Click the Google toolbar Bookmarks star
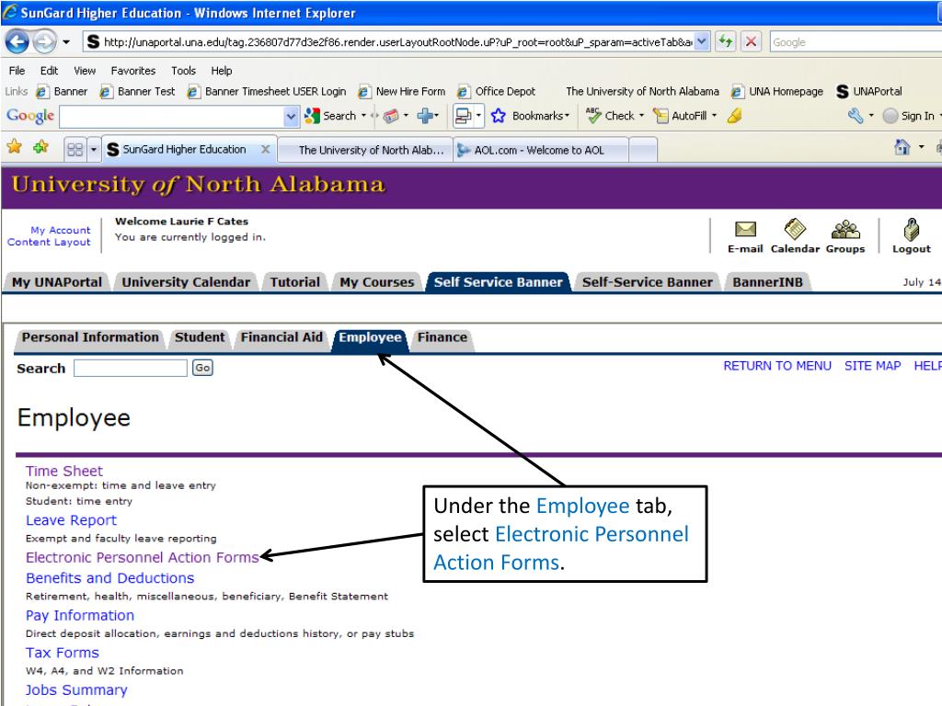The width and height of the screenshot is (942, 706). (x=498, y=116)
